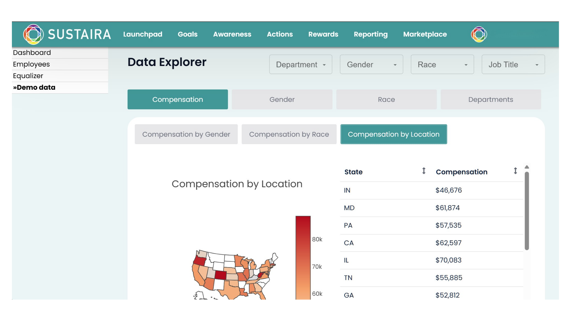Expand the Job Title dropdown

tap(513, 64)
